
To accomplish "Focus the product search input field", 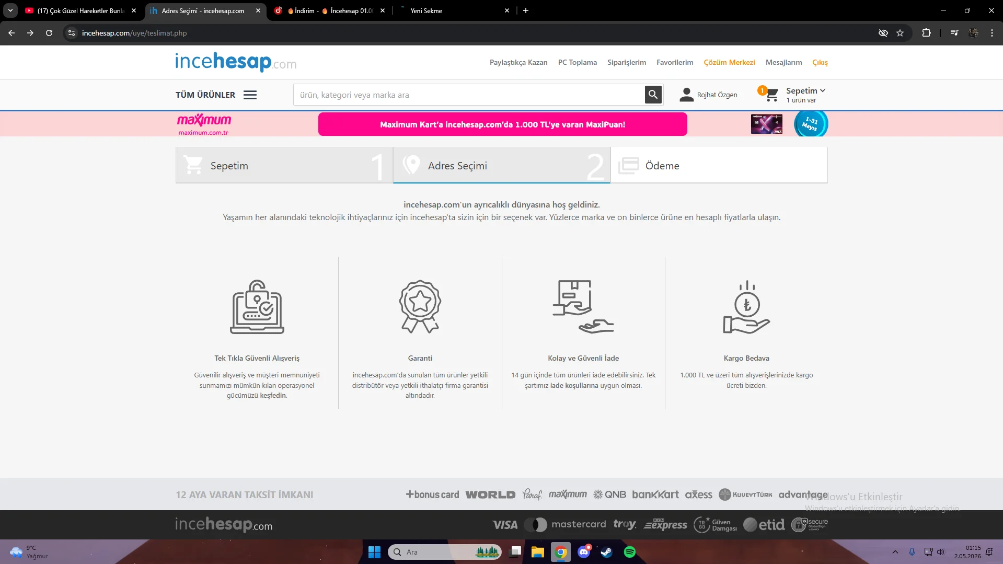I will pyautogui.click(x=469, y=95).
